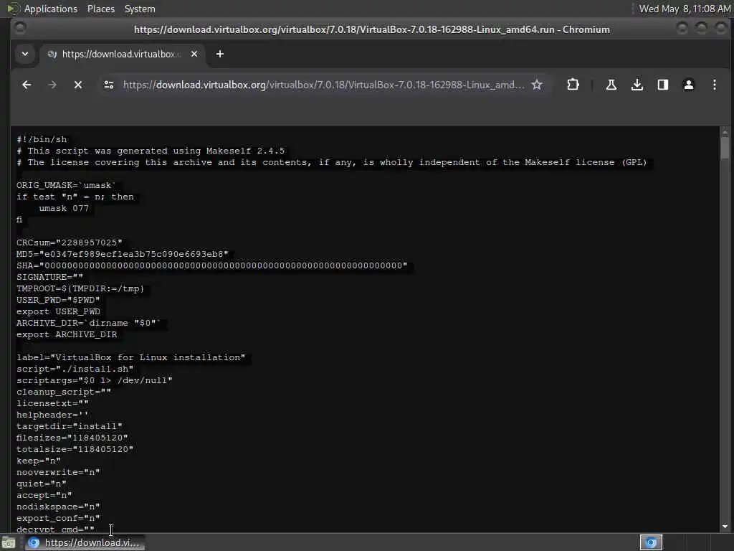
Task: Select the download.virtualbox.org tab
Action: tap(123, 54)
